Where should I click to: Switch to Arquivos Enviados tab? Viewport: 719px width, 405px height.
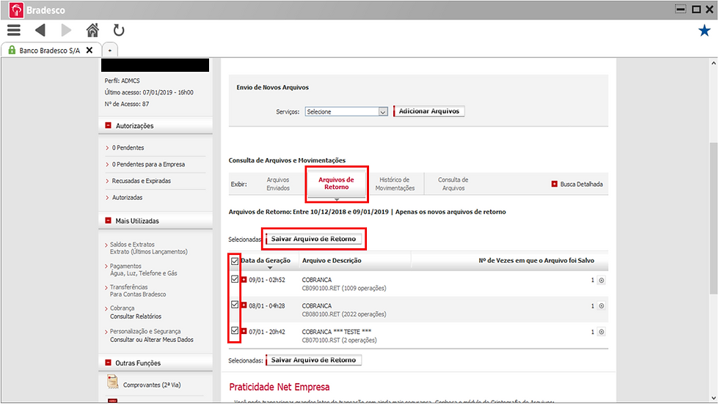pos(278,184)
